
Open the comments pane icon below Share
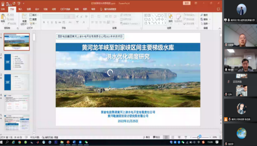coord(218,9)
